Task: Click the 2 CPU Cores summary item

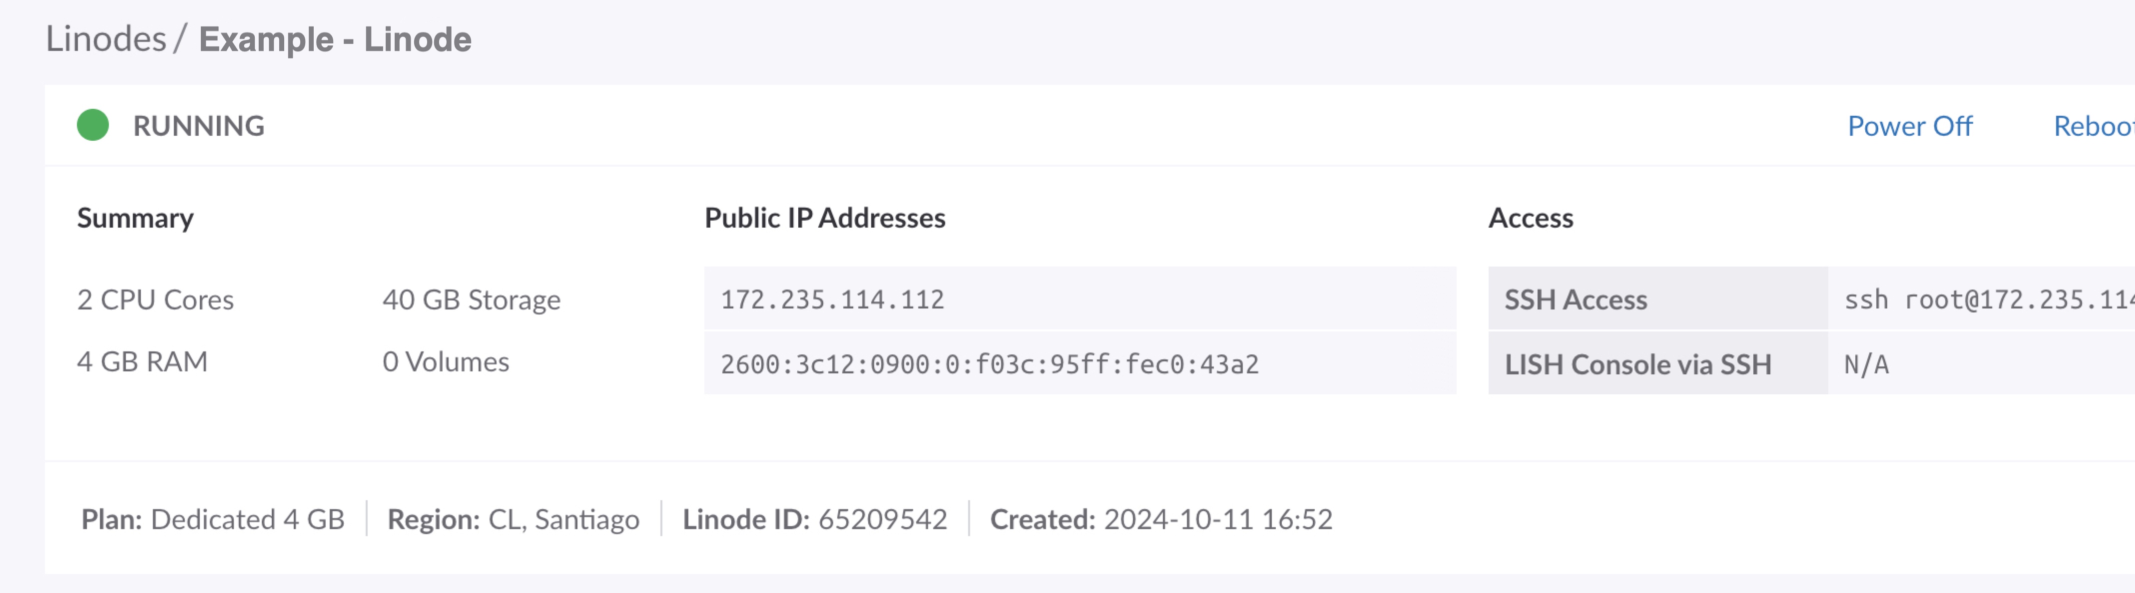Action: [x=155, y=299]
